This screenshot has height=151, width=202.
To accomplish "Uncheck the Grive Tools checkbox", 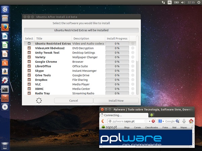I will tap(29, 75).
